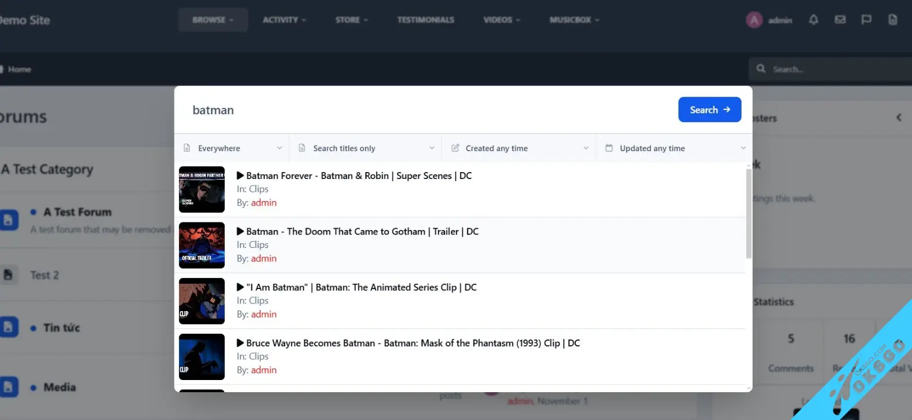Click the magnifier icon in search bar

pos(761,69)
